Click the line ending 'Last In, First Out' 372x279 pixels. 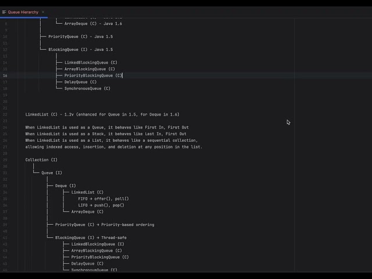pos(106,134)
